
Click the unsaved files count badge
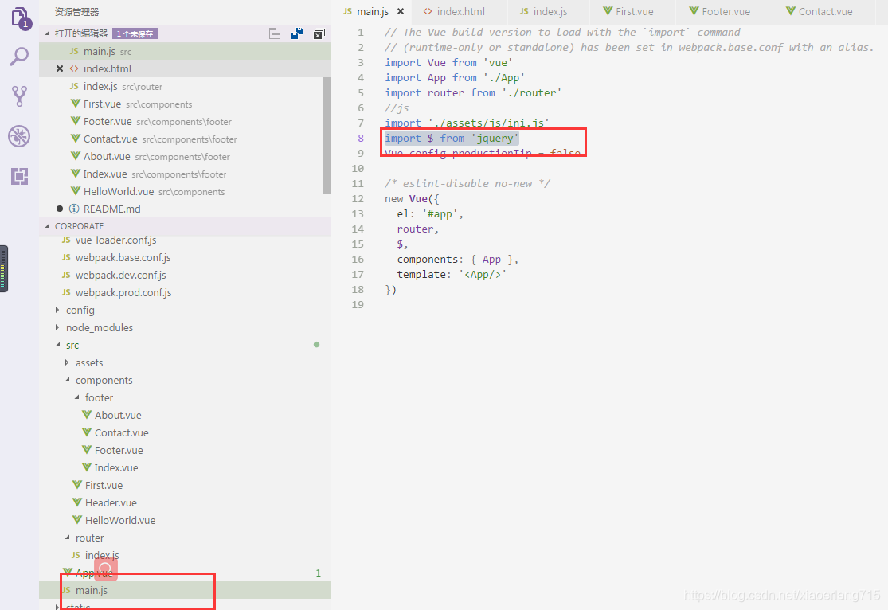coord(135,34)
